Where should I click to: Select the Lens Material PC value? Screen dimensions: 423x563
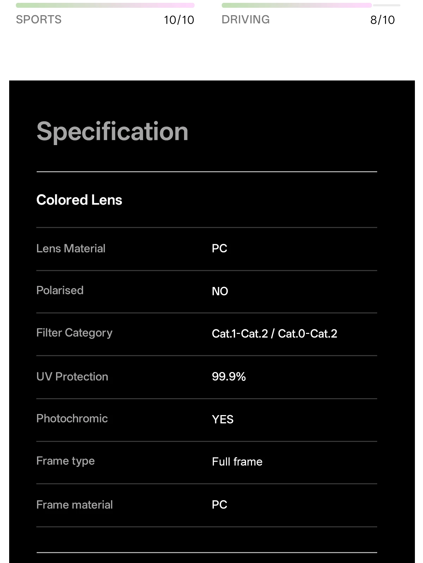click(219, 248)
